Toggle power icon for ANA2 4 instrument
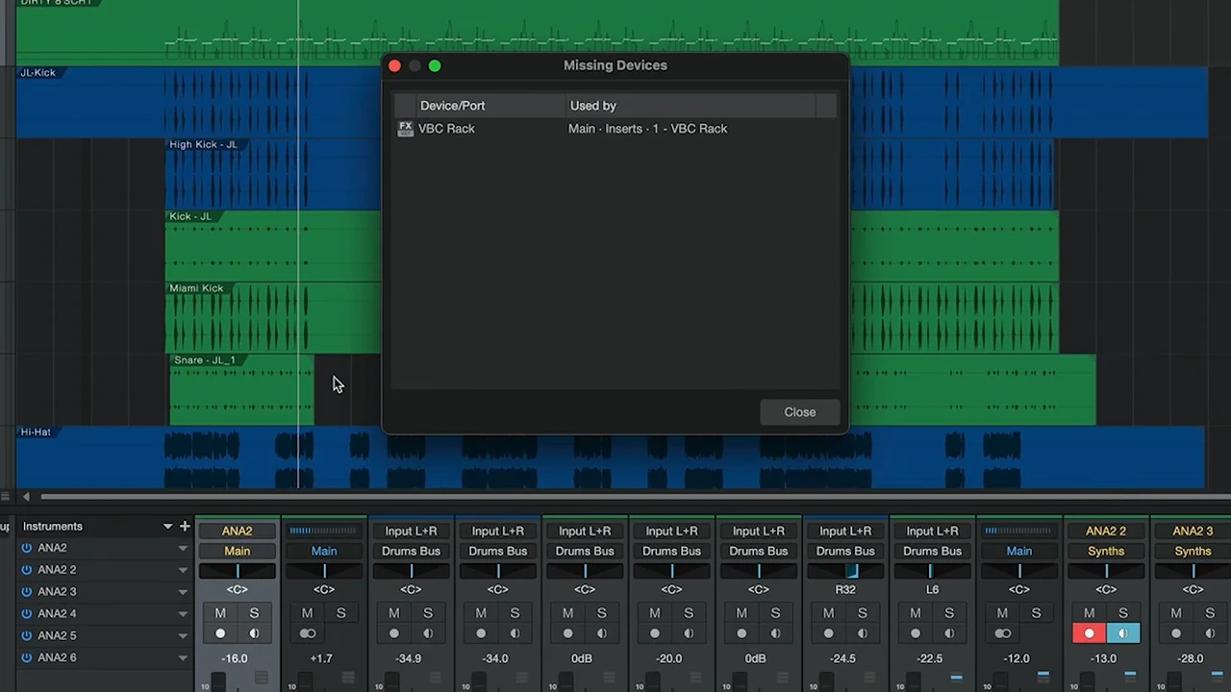This screenshot has width=1231, height=692. 27,614
